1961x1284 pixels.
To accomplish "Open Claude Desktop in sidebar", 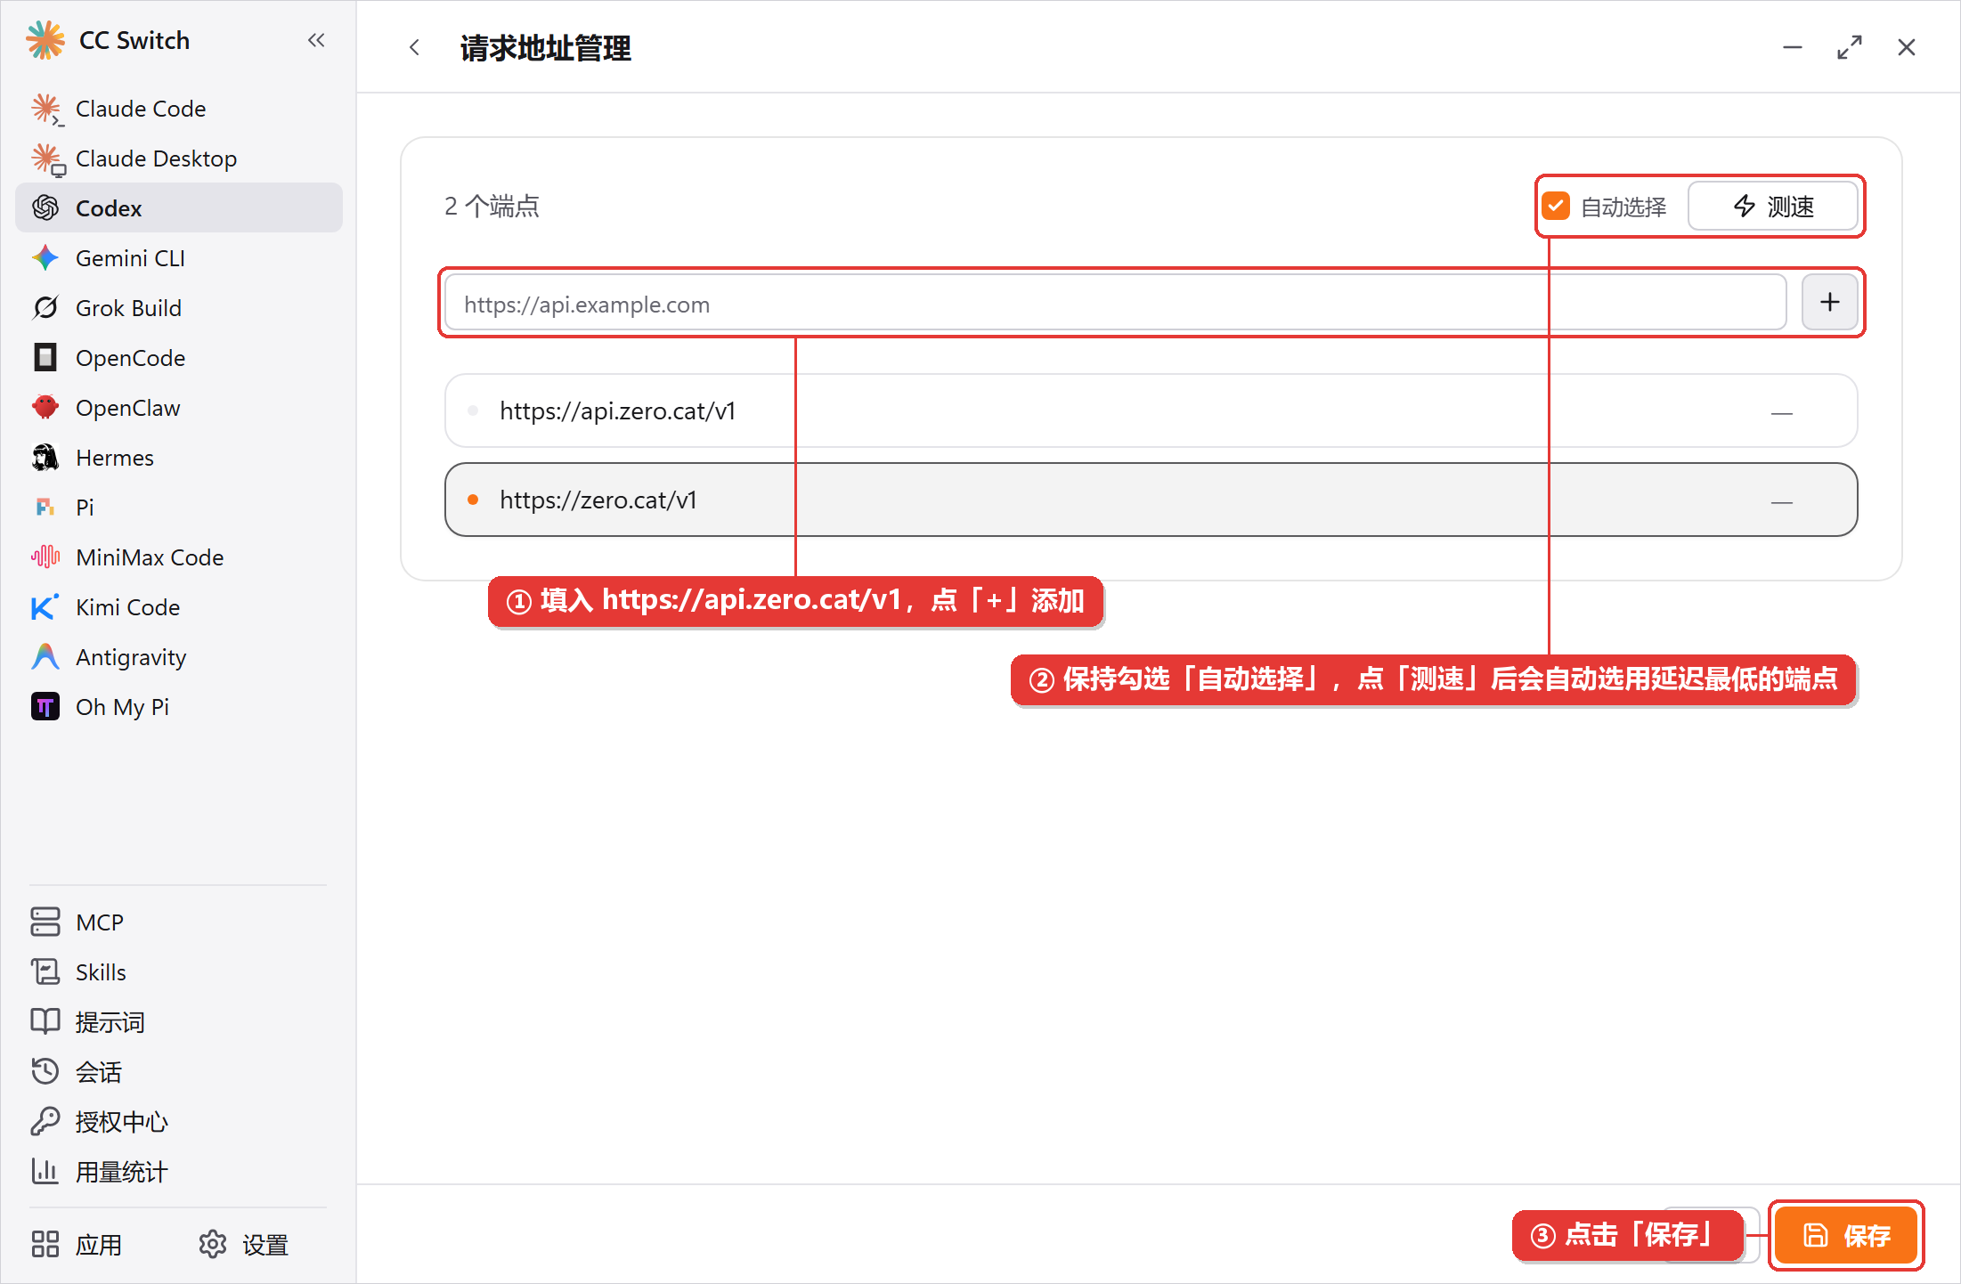I will [179, 158].
